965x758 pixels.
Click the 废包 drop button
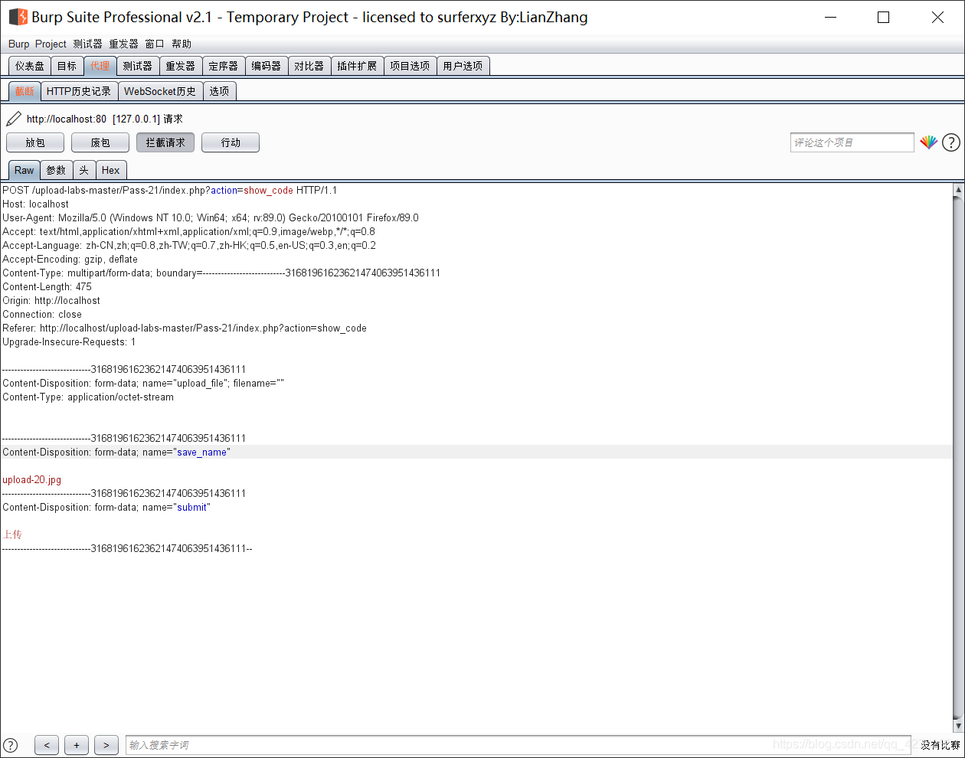click(x=100, y=142)
